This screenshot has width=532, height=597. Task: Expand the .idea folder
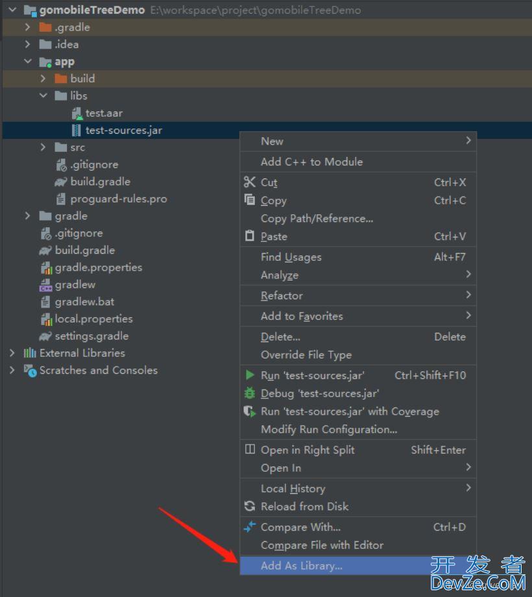click(27, 44)
